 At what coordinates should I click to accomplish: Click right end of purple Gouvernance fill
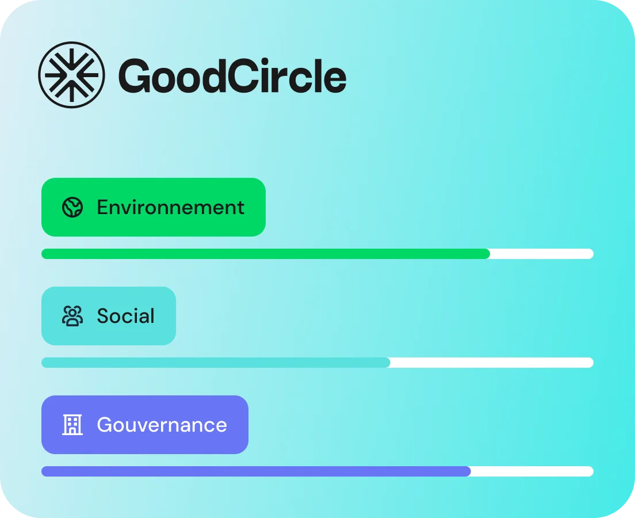coord(468,471)
